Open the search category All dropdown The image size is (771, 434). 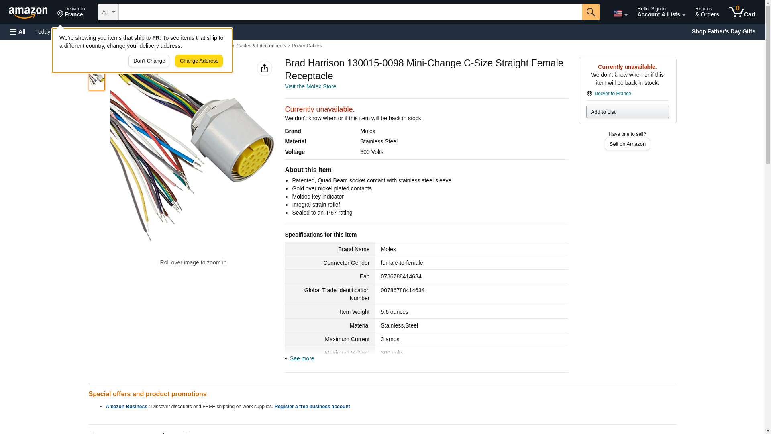tap(108, 12)
